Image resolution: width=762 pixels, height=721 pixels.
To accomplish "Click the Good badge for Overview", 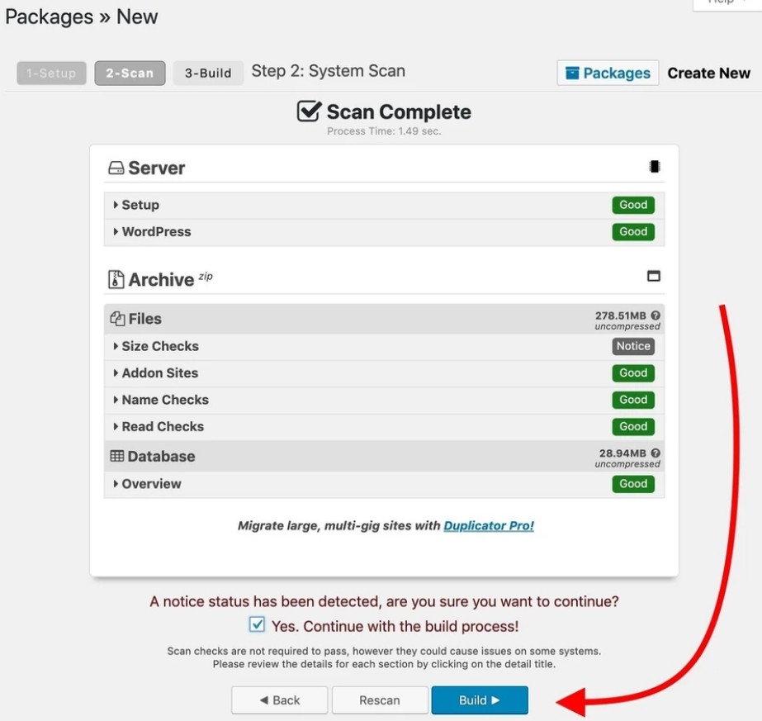I will (633, 484).
